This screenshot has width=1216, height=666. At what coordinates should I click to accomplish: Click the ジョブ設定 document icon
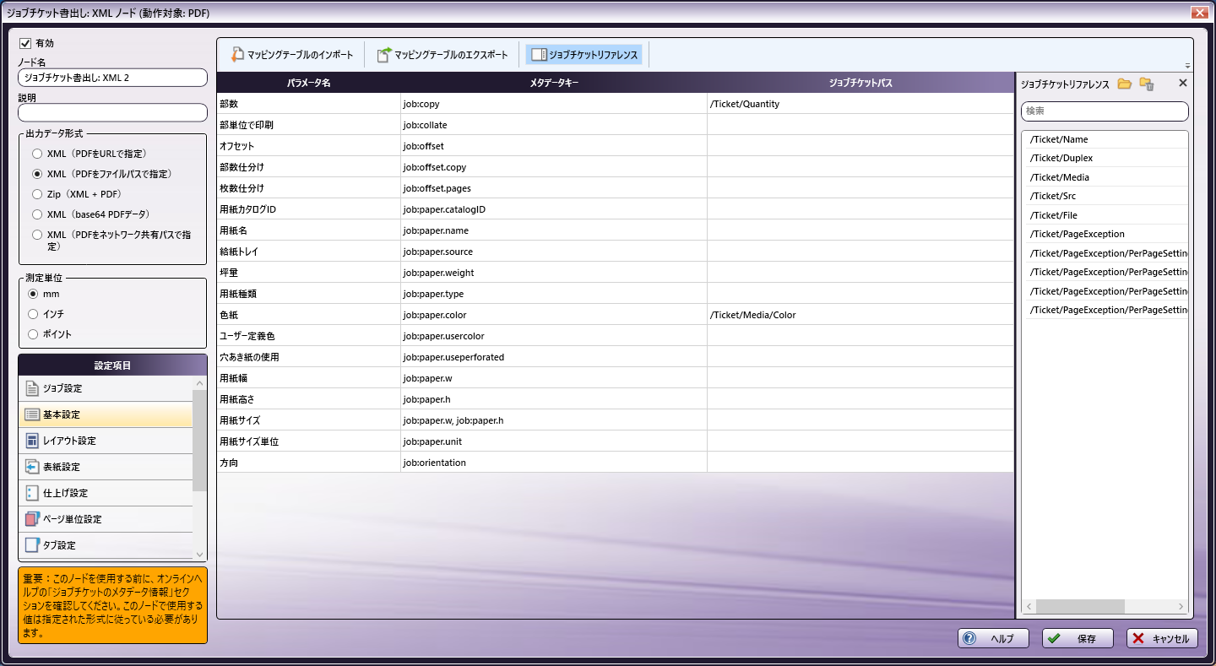click(x=31, y=388)
